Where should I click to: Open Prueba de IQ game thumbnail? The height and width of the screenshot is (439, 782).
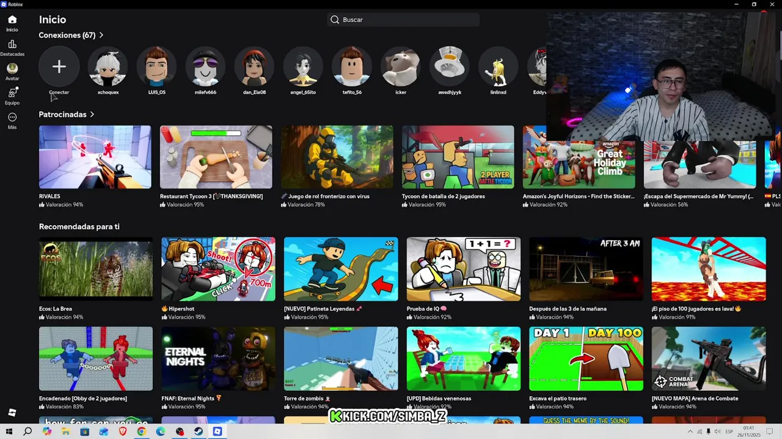(x=464, y=269)
